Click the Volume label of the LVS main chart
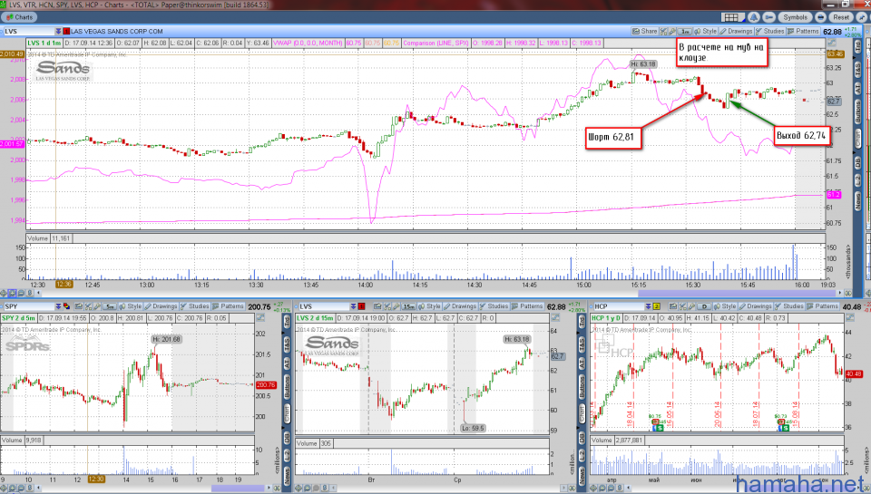 [x=38, y=238]
